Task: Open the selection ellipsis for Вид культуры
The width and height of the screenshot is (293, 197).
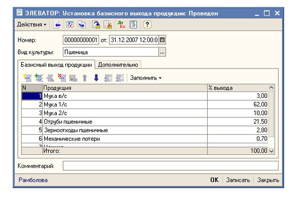Action: [162, 52]
